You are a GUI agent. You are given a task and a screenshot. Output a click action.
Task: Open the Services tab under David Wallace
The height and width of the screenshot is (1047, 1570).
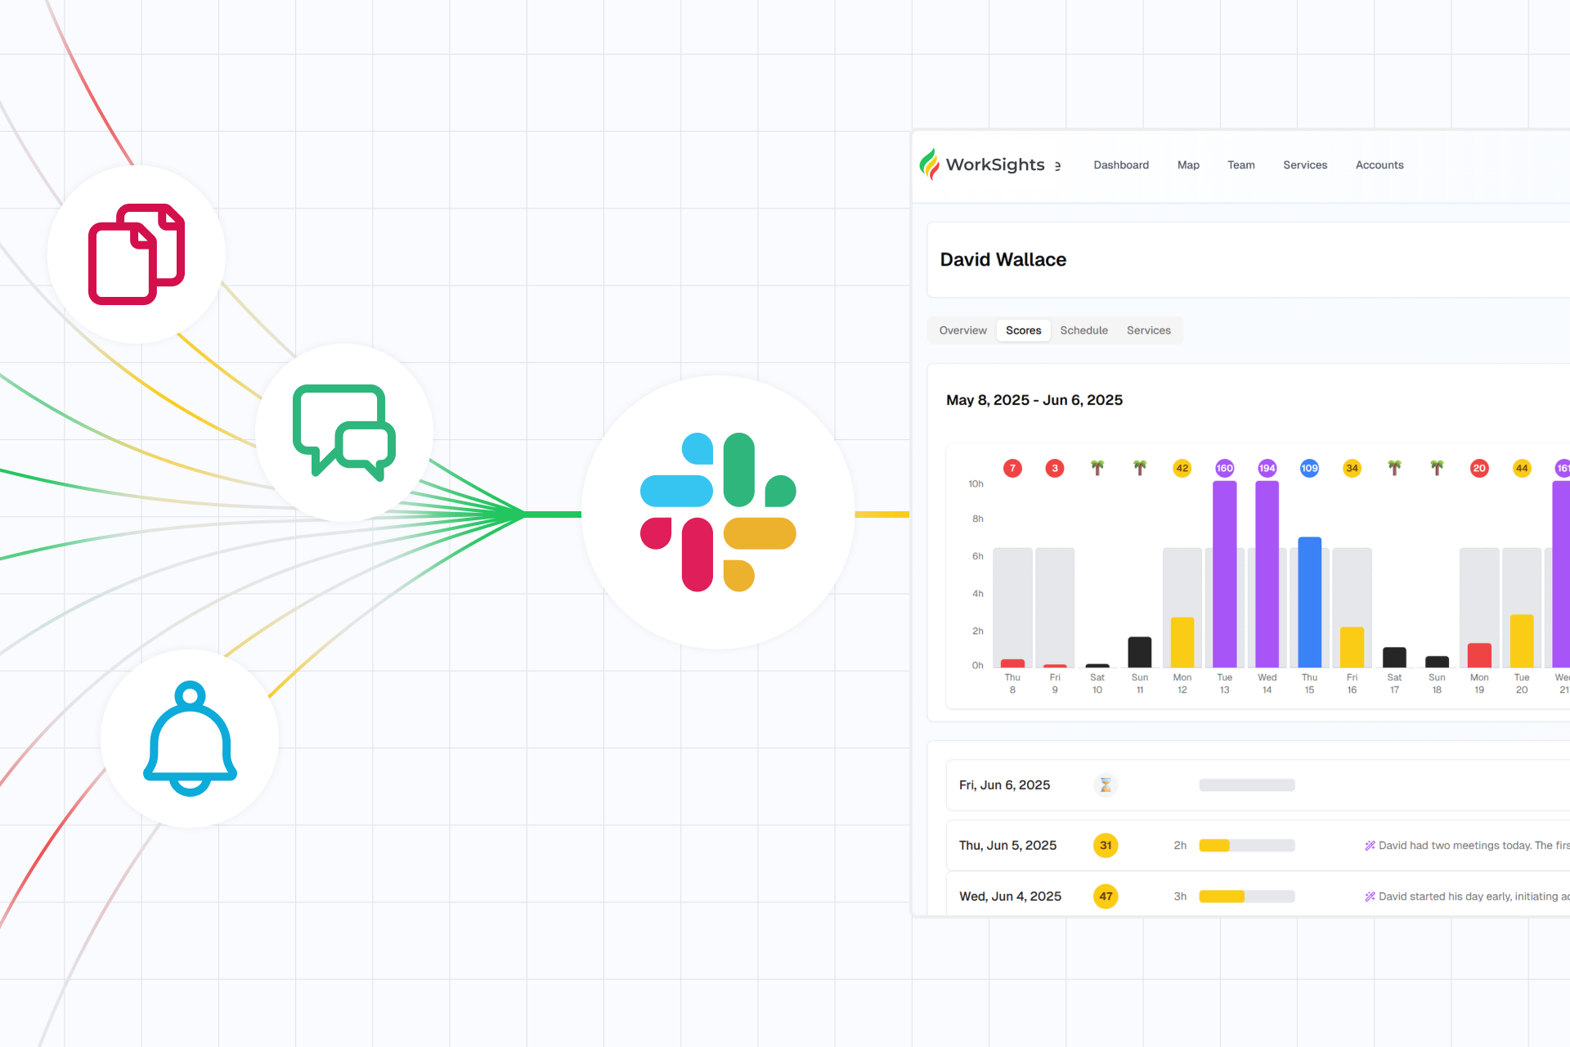(x=1149, y=330)
